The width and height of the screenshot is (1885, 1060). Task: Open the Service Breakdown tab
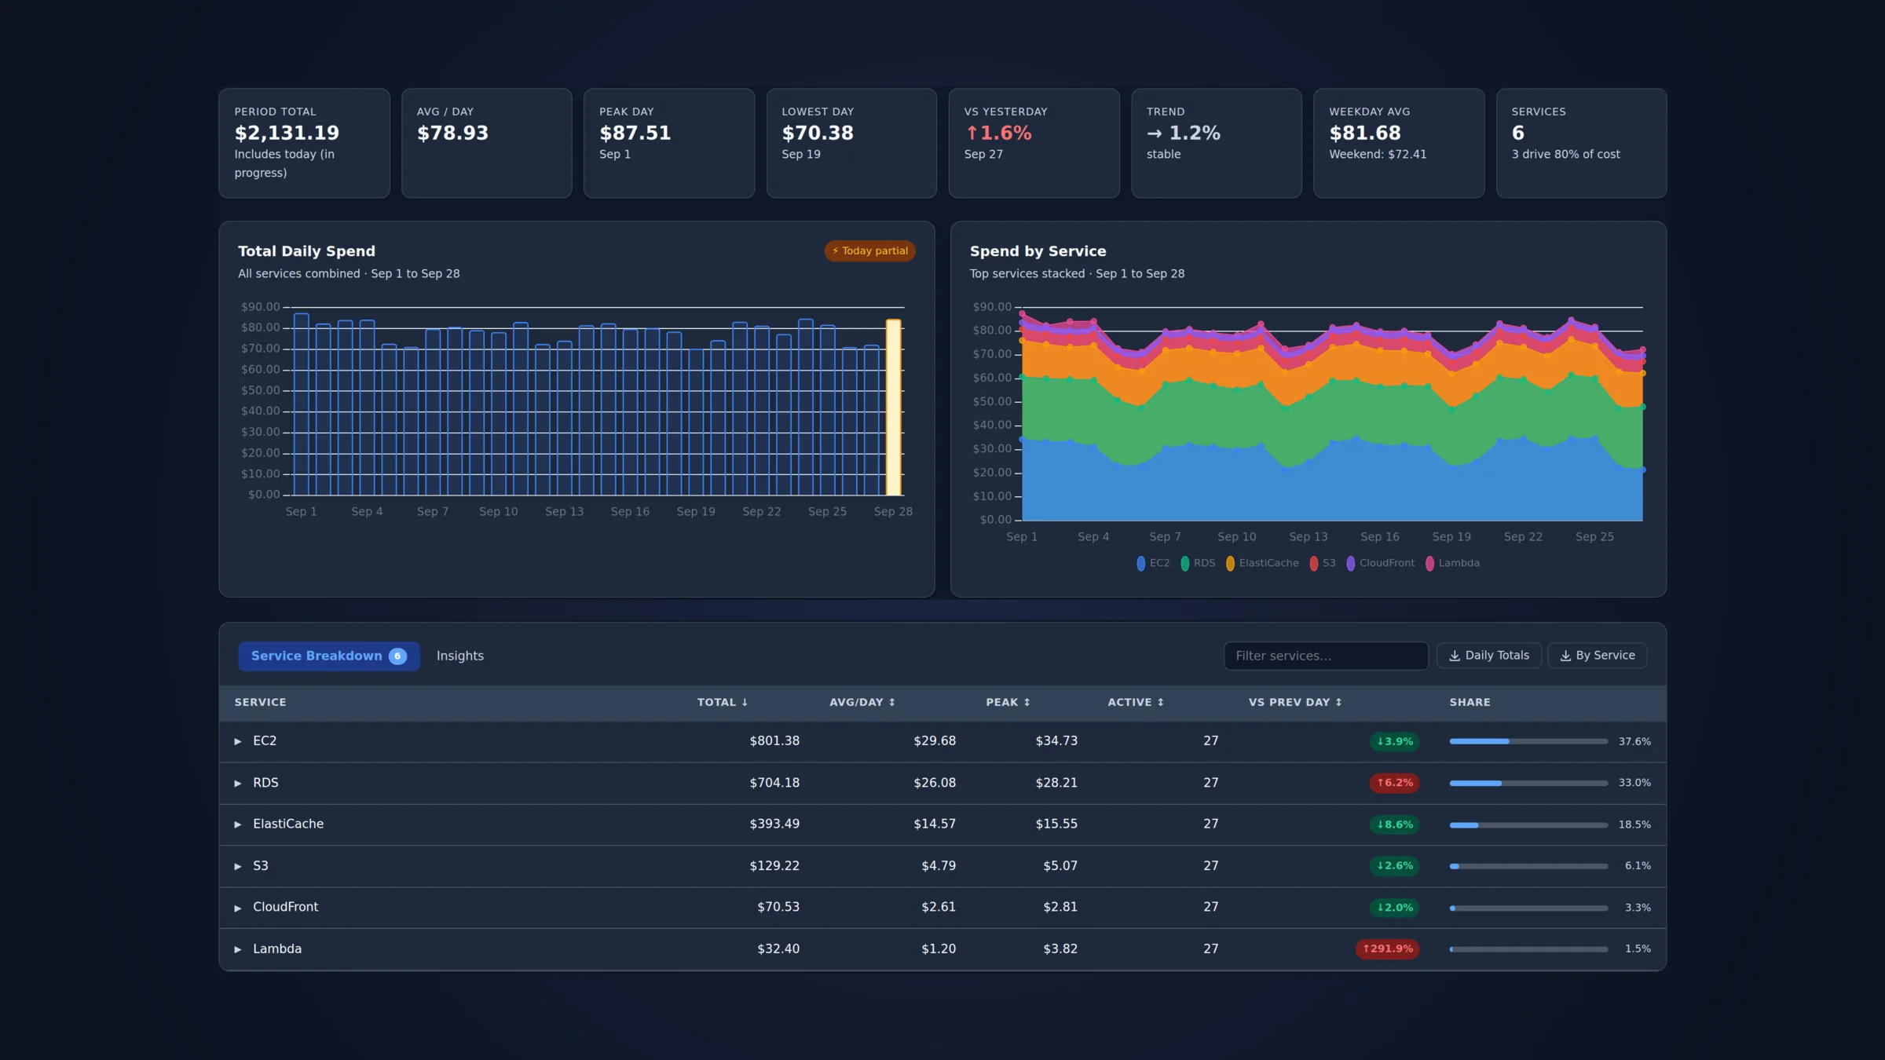coord(328,656)
